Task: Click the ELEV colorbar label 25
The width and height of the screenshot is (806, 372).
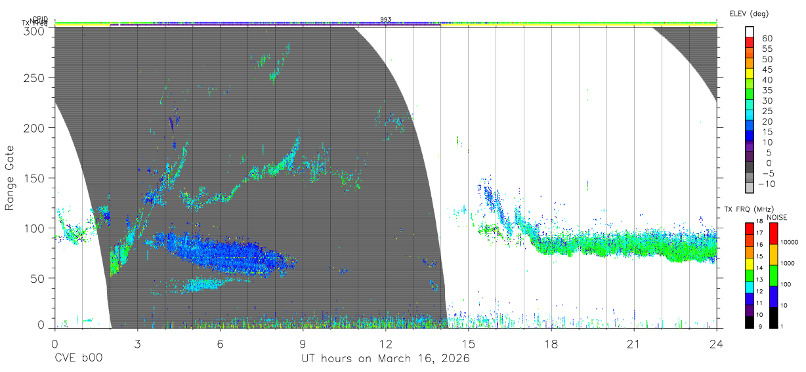Action: 767,111
